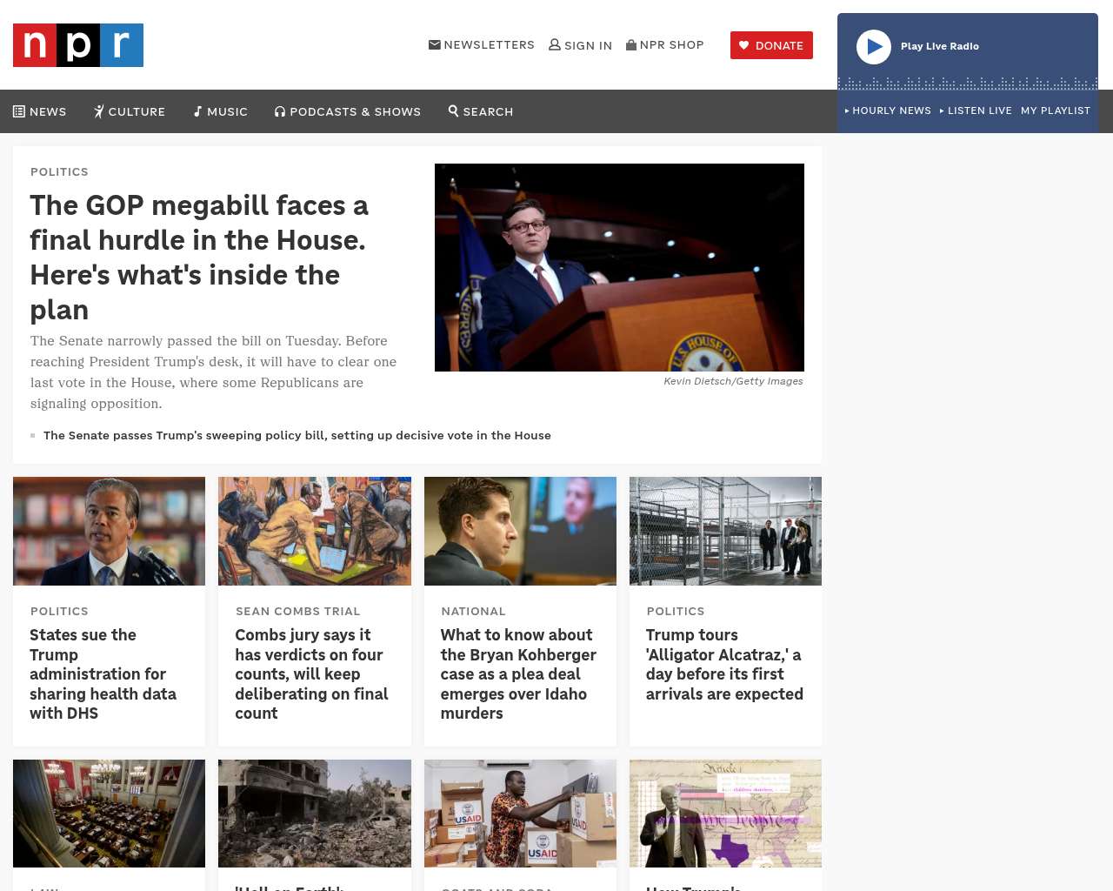
Task: Open the photo for the States sue story
Action: 109,531
